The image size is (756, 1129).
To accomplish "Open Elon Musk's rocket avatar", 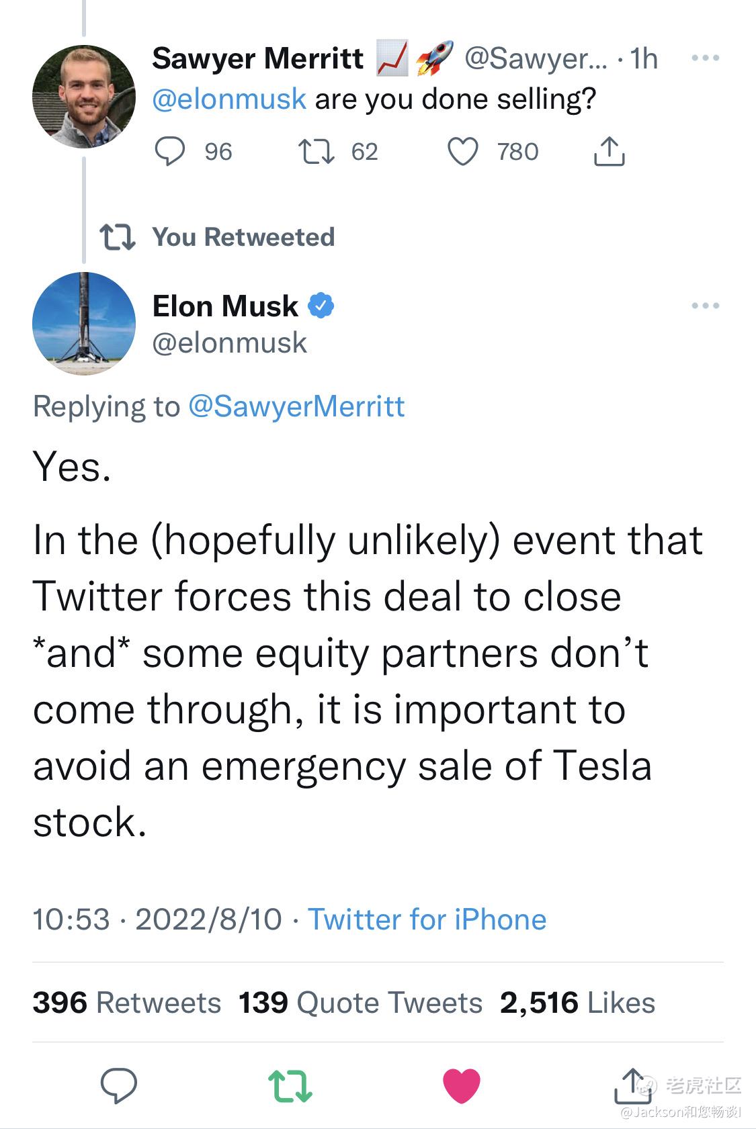I will pyautogui.click(x=84, y=324).
